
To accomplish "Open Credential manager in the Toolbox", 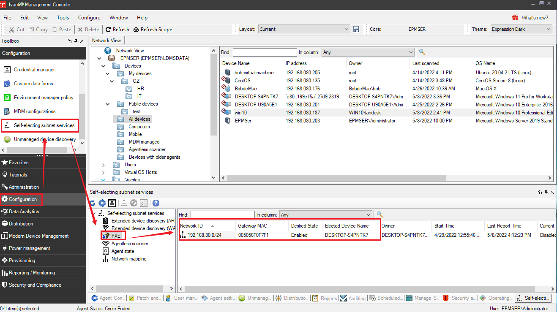I will pos(34,70).
